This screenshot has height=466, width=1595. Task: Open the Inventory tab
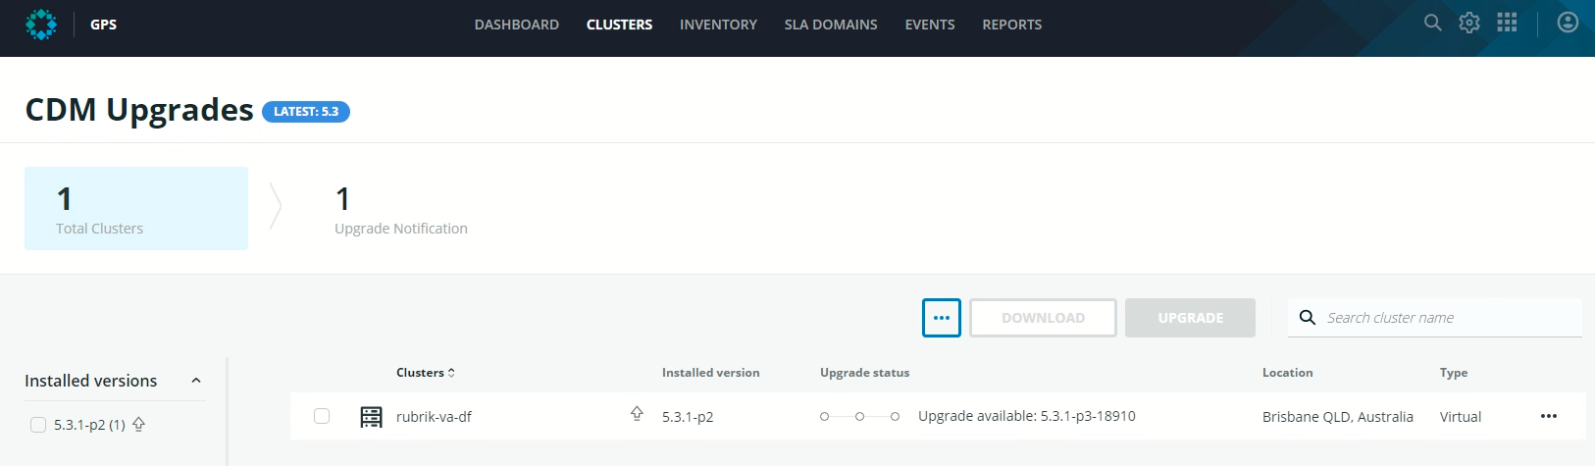(x=718, y=25)
